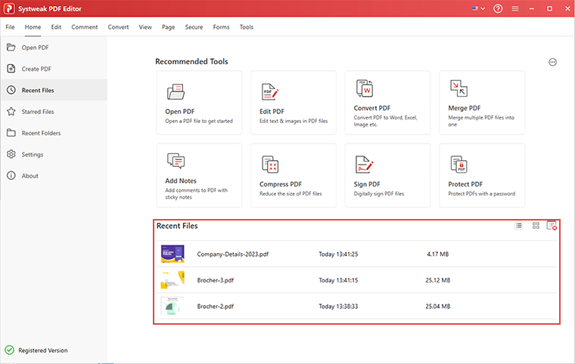
Task: Click the Starred Files star icon
Action: [11, 111]
